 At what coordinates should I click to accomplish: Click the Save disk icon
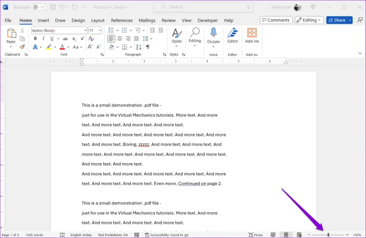53,7
